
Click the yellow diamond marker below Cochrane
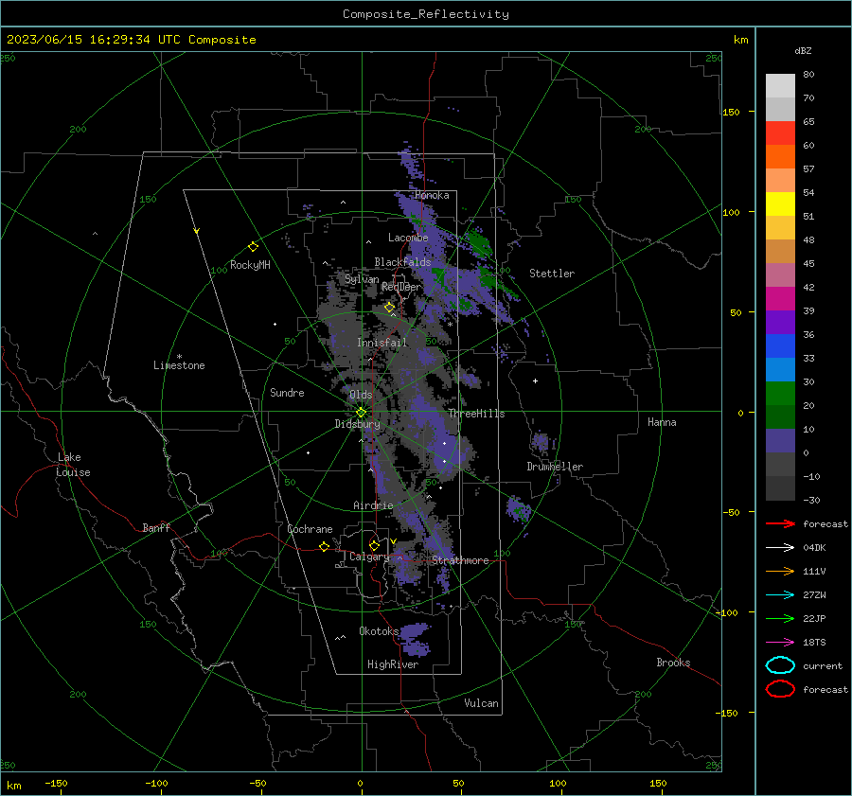click(x=324, y=546)
